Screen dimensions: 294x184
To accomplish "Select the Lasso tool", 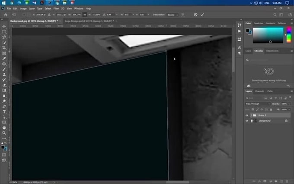I will tap(4, 37).
